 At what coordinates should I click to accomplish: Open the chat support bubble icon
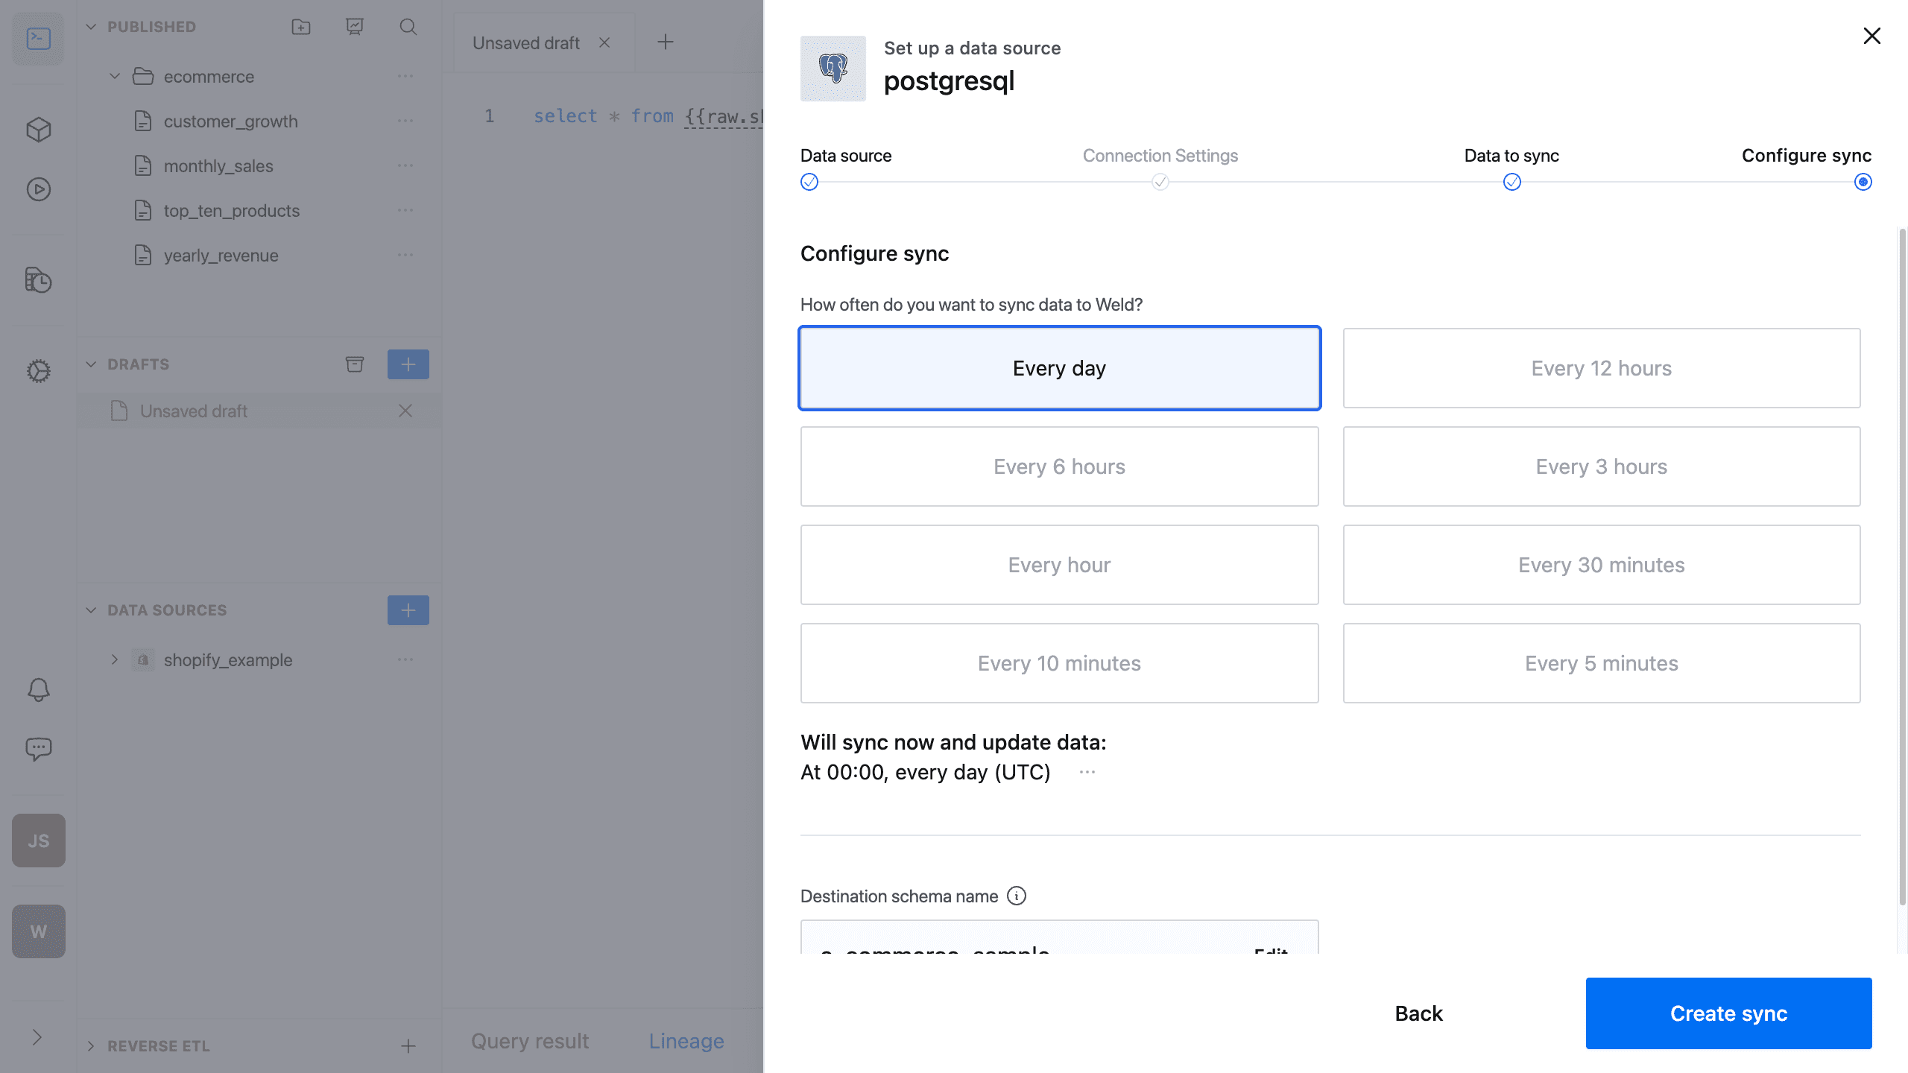38,749
